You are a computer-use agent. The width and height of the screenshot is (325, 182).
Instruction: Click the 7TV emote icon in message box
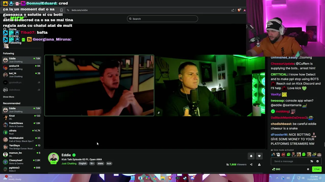312,161
